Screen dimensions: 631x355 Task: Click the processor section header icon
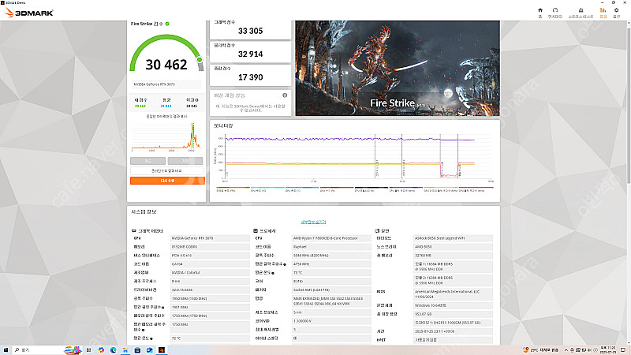coord(256,231)
